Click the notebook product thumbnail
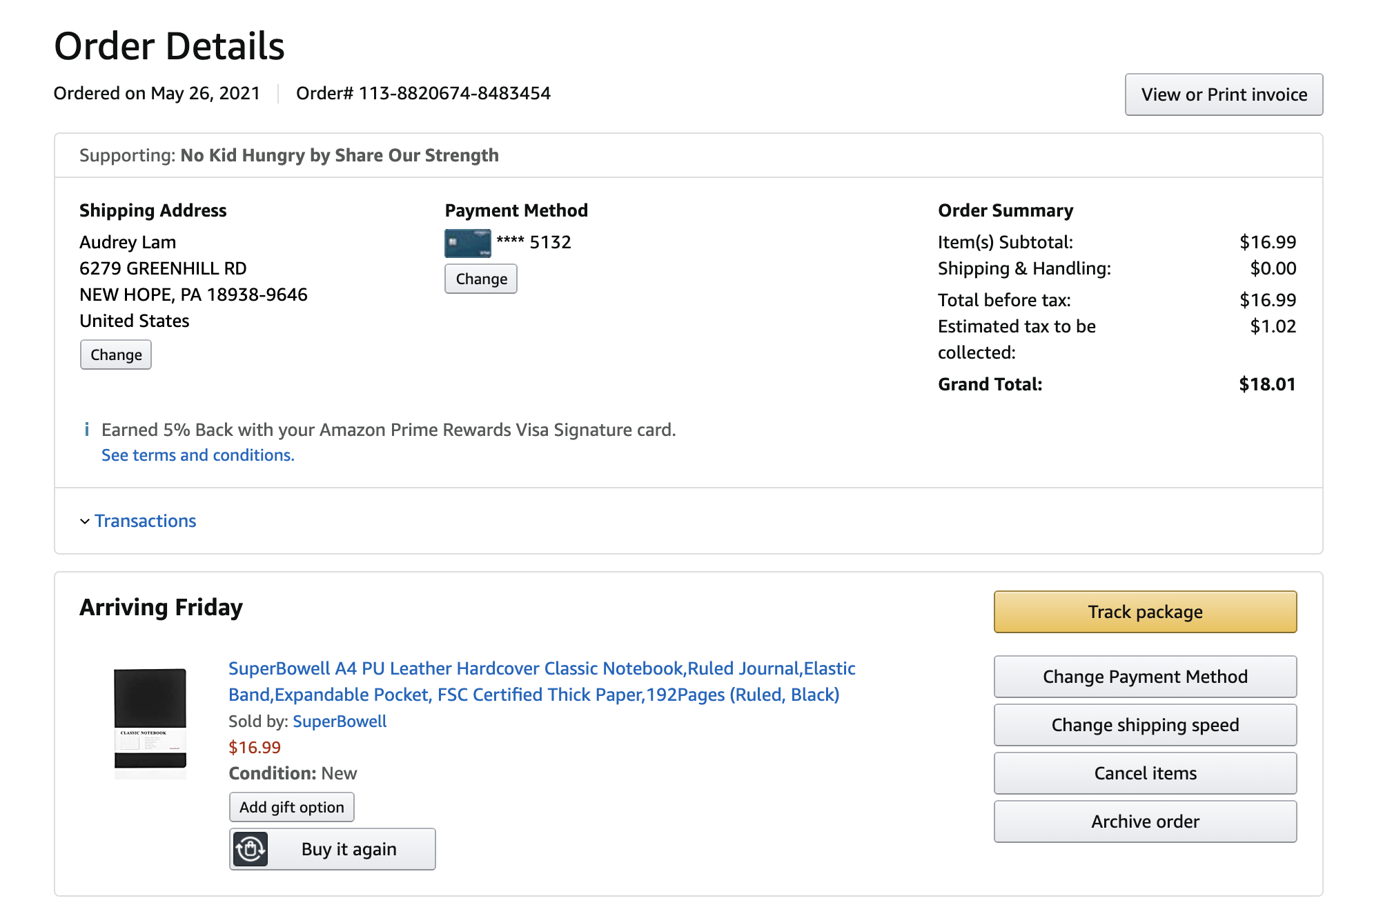The width and height of the screenshot is (1383, 916). click(x=150, y=721)
